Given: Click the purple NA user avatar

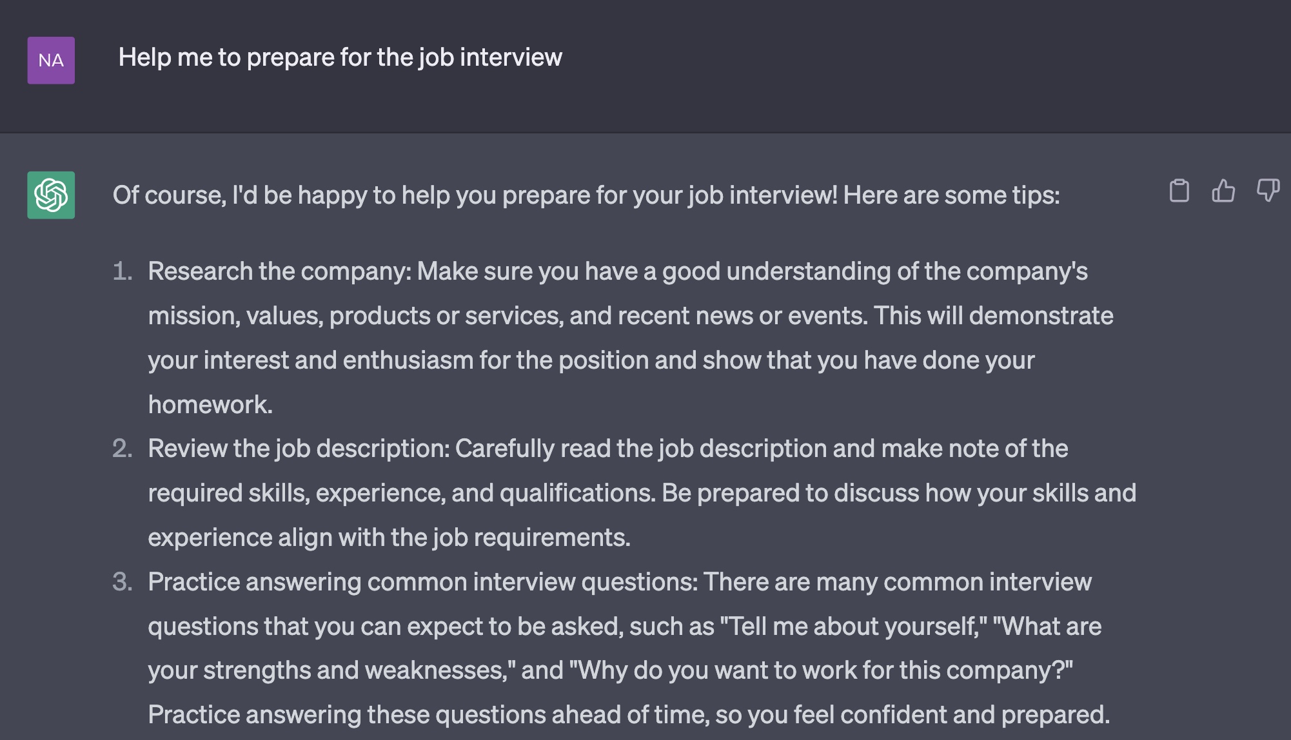Looking at the screenshot, I should [51, 61].
